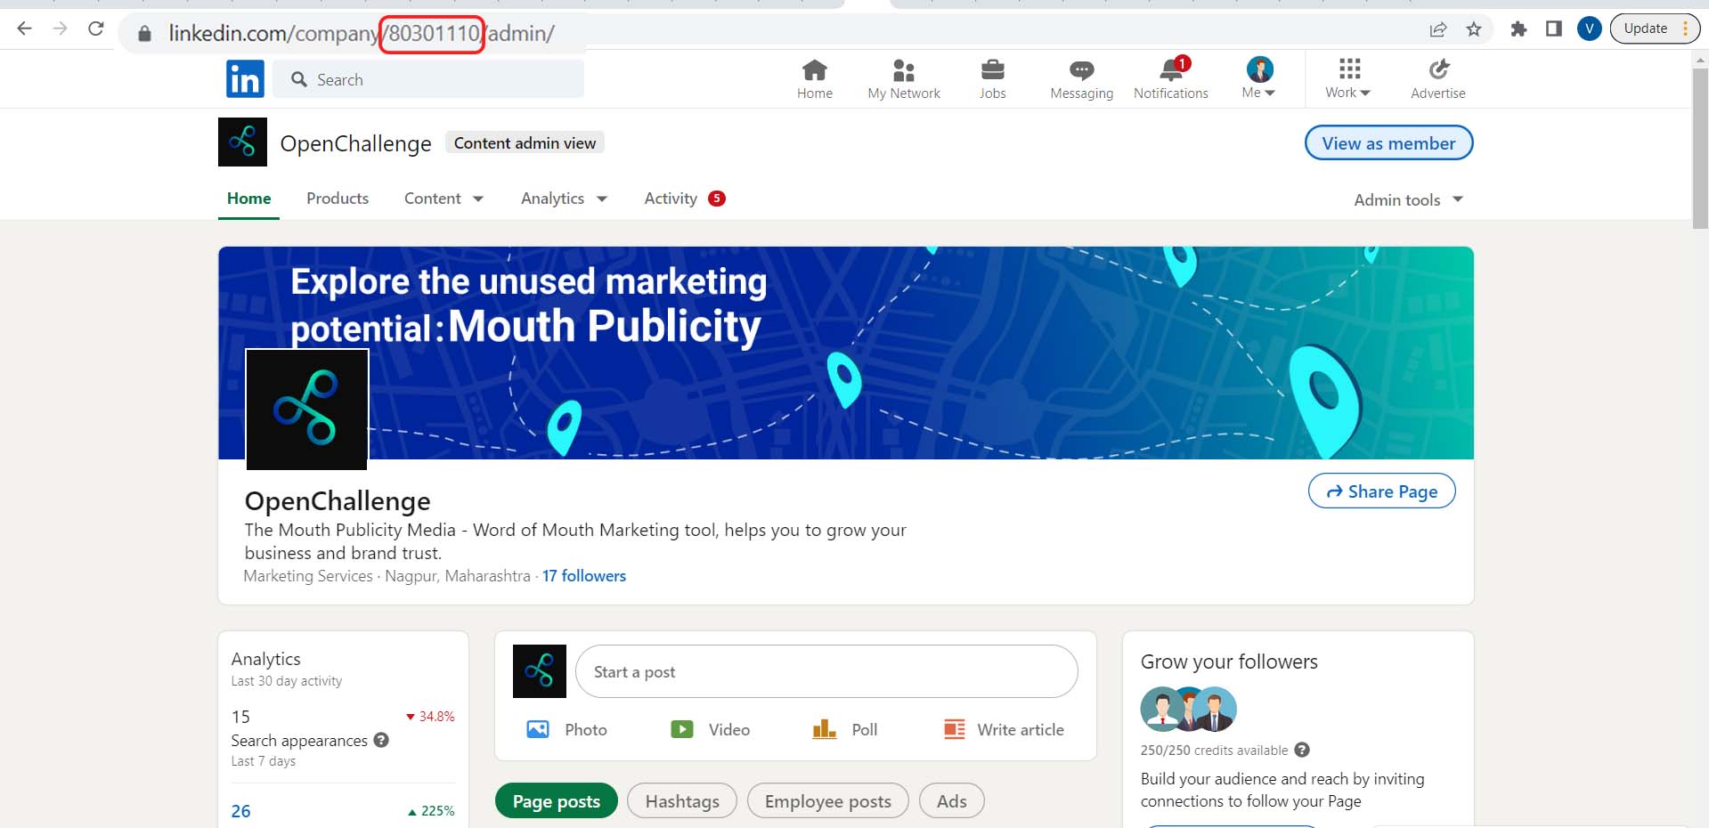Open the Messaging icon
This screenshot has width=1709, height=828.
click(1081, 79)
